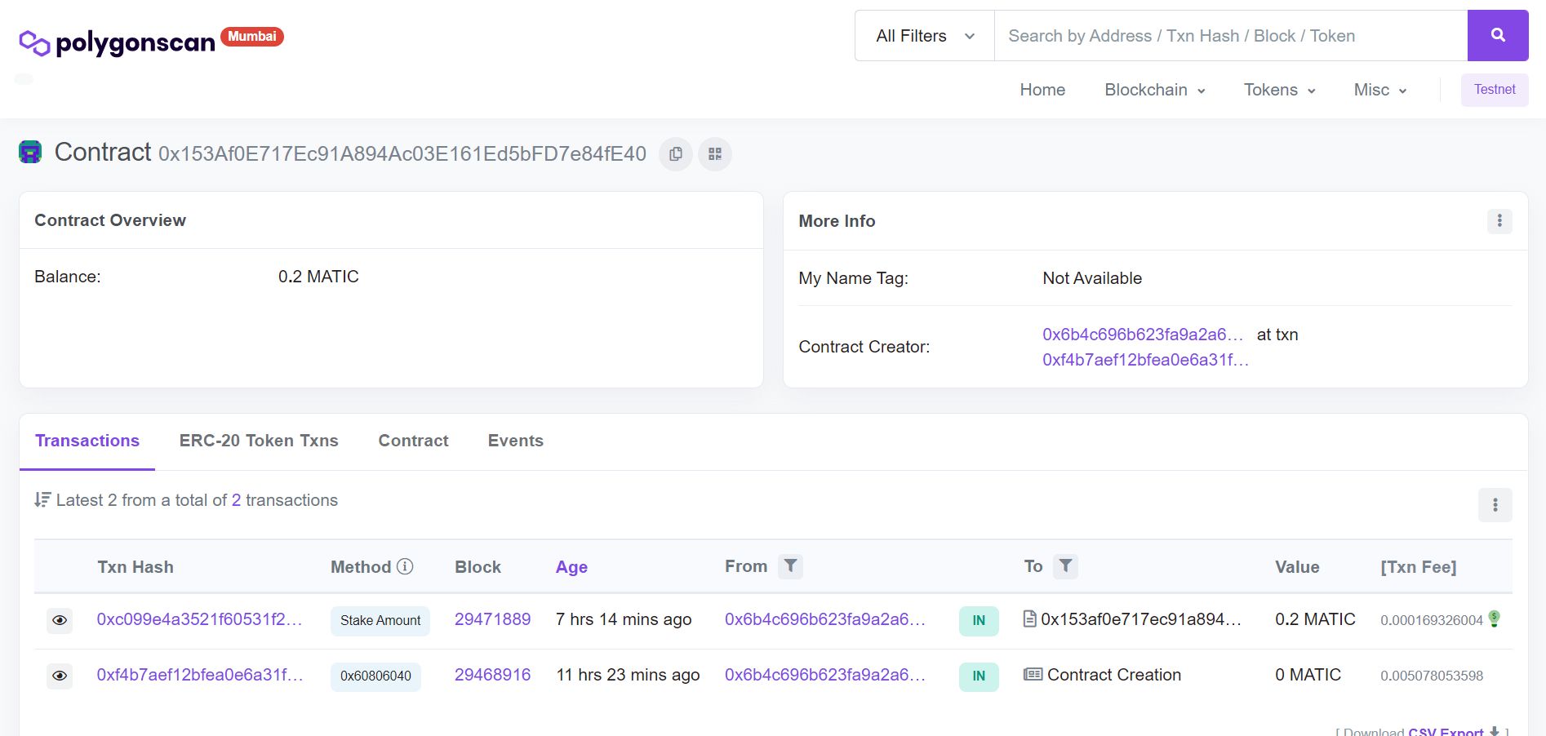Switch to the ERC-20 Token Txns tab

pyautogui.click(x=259, y=441)
